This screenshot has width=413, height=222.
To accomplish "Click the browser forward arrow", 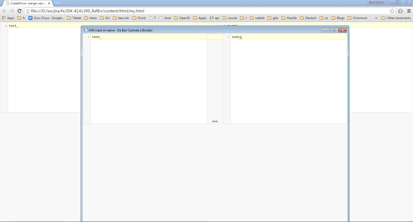I will [x=12, y=11].
